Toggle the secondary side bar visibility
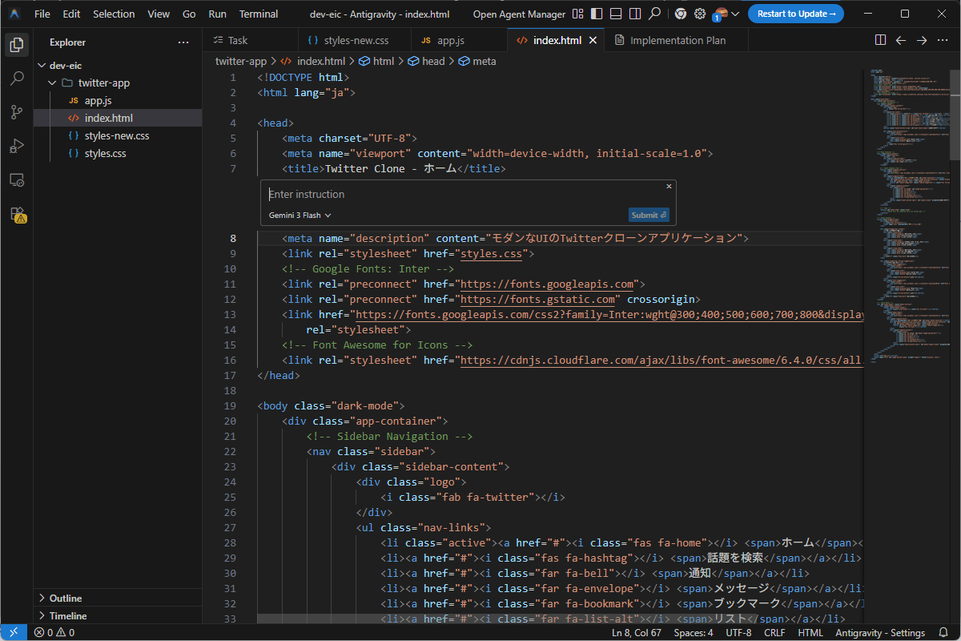This screenshot has width=961, height=641. pos(634,14)
